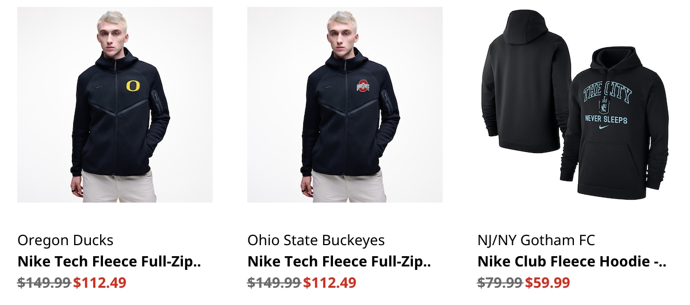Image resolution: width=690 pixels, height=305 pixels.
Task: Click the $112.49 sale price under Oregon Ducks
Action: click(99, 283)
